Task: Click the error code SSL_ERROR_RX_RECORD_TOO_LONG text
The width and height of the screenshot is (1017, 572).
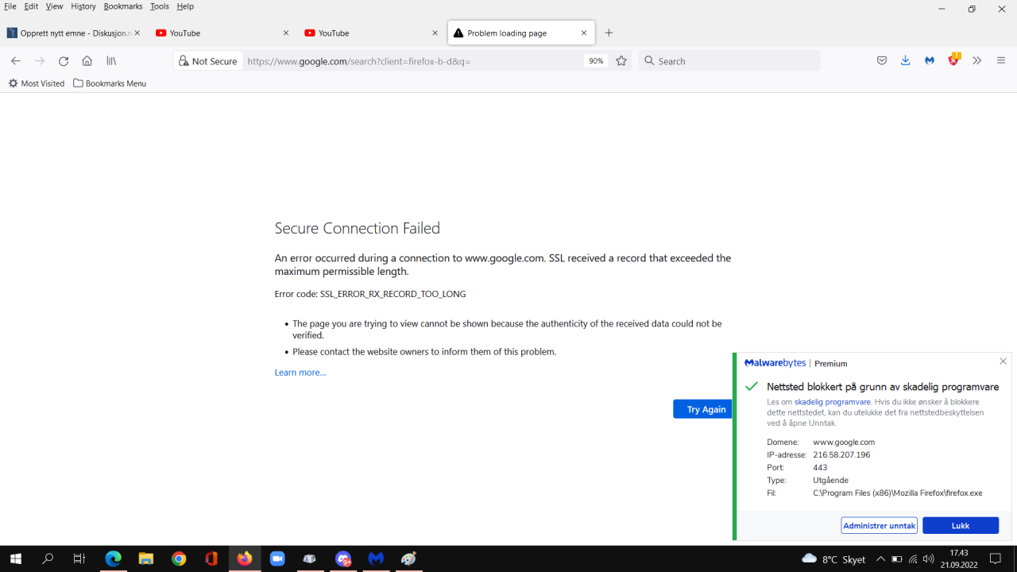Action: click(x=392, y=294)
